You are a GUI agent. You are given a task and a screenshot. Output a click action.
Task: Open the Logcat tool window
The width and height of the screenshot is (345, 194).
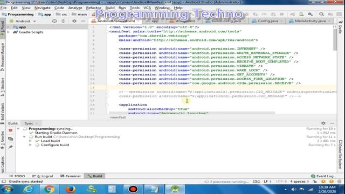43,176
